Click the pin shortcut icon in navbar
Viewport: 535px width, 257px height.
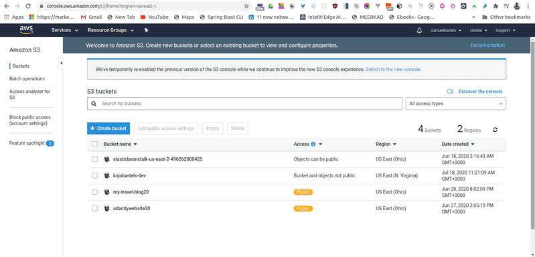coord(146,30)
